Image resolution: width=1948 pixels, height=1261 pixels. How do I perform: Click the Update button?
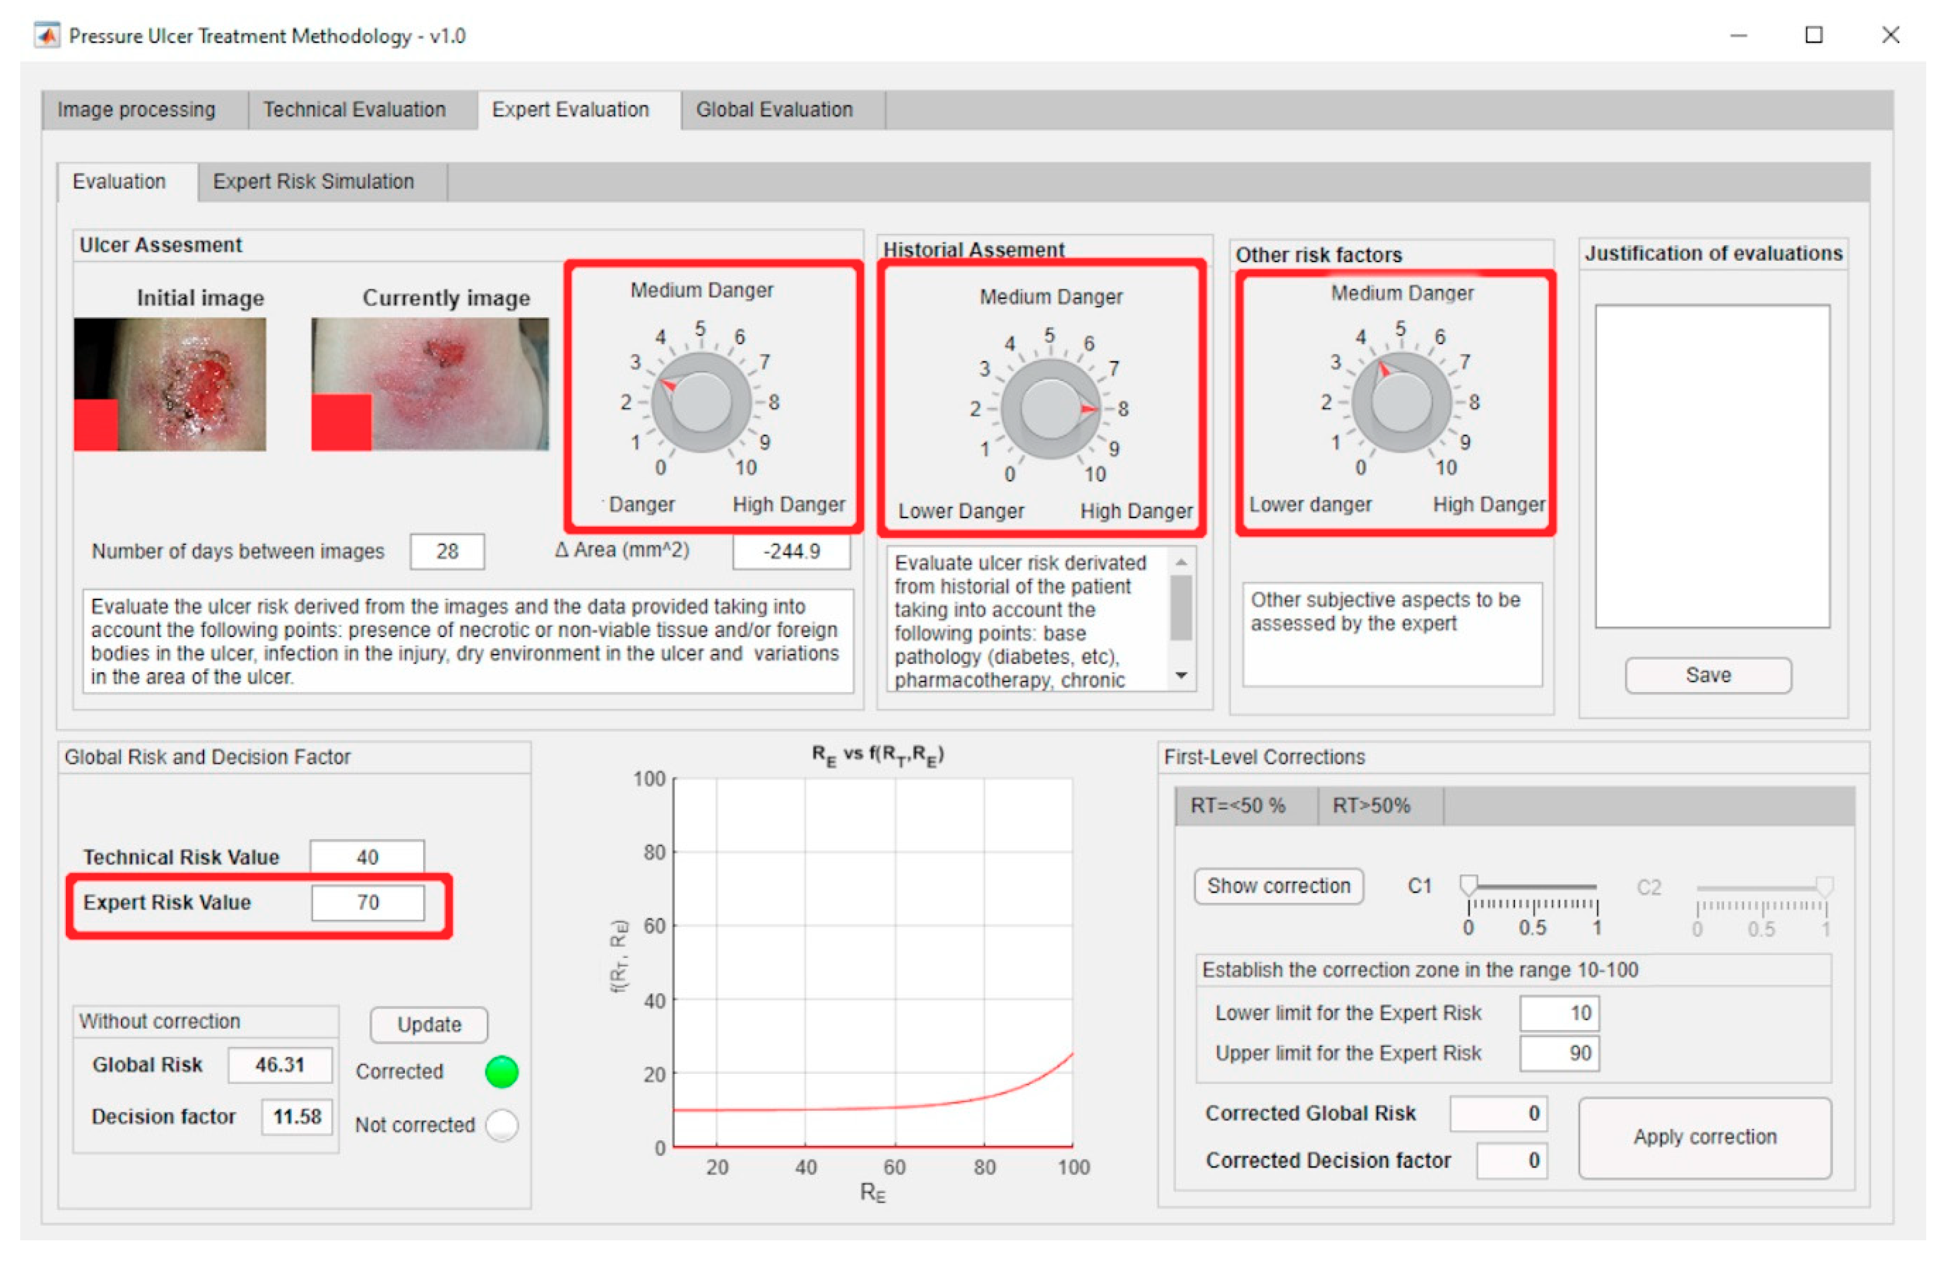(x=429, y=1025)
